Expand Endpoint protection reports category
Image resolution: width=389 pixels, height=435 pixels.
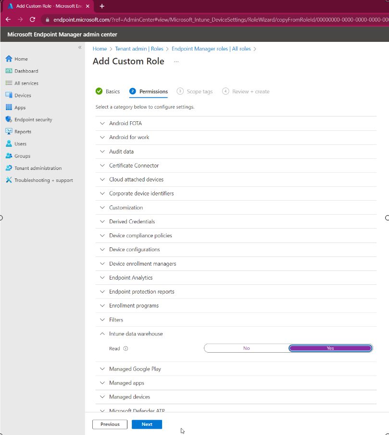[236, 292]
